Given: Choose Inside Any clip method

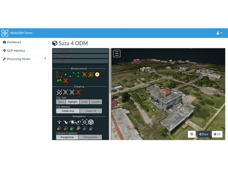Looking at the screenshot, I should [68, 111].
